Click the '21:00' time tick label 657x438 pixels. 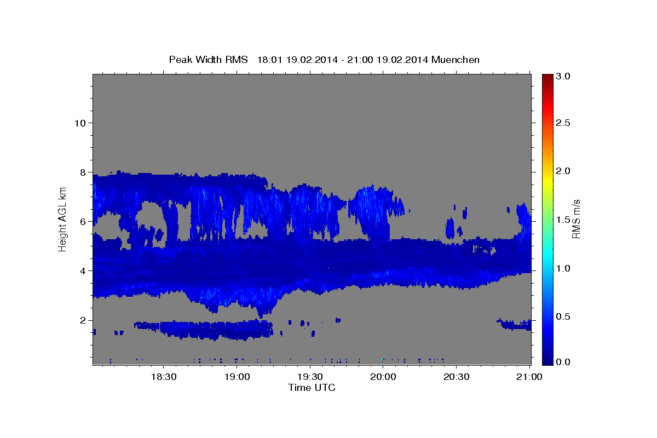click(530, 377)
